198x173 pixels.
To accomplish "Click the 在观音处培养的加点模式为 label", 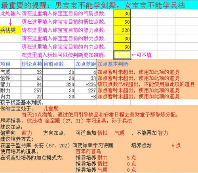I will [32, 158].
